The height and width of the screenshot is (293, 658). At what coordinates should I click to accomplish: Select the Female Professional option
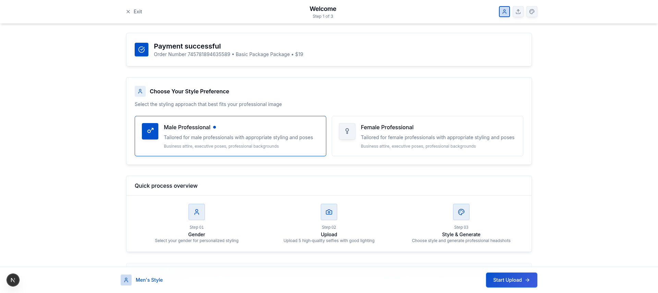click(427, 136)
